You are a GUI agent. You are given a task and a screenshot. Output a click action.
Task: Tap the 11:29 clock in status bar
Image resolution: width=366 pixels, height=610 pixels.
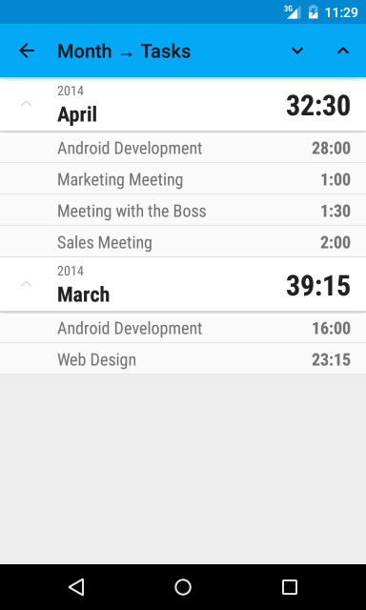pyautogui.click(x=341, y=12)
